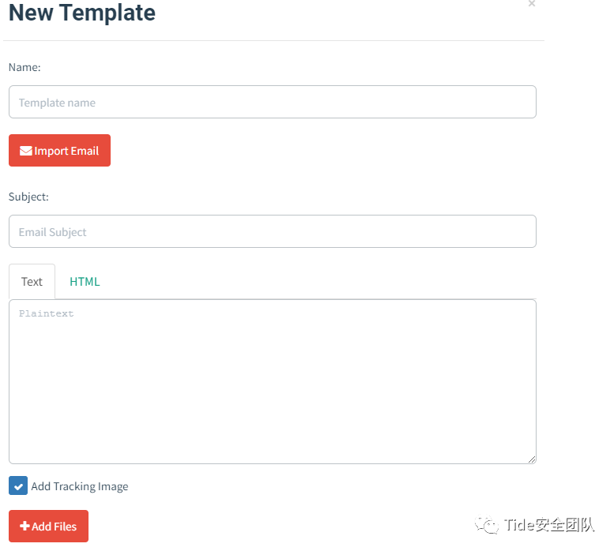Viewport: 614px width, 551px height.
Task: Click the Add Files button
Action: click(48, 526)
